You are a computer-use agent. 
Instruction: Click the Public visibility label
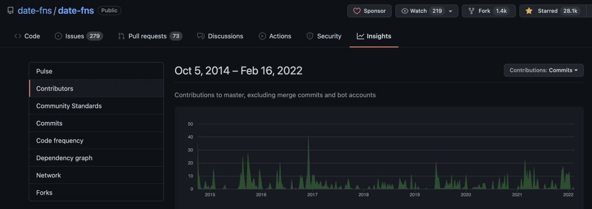(x=110, y=10)
